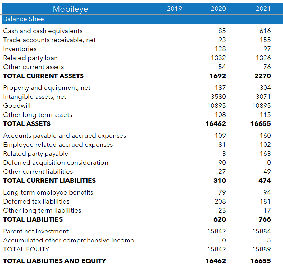This screenshot has width=283, height=267.
Task: Select the 2019 column header
Action: pos(174,9)
